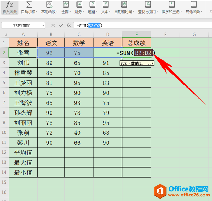The image size is (212, 201).
Task: Select row 1 header
Action: [x=4, y=43]
